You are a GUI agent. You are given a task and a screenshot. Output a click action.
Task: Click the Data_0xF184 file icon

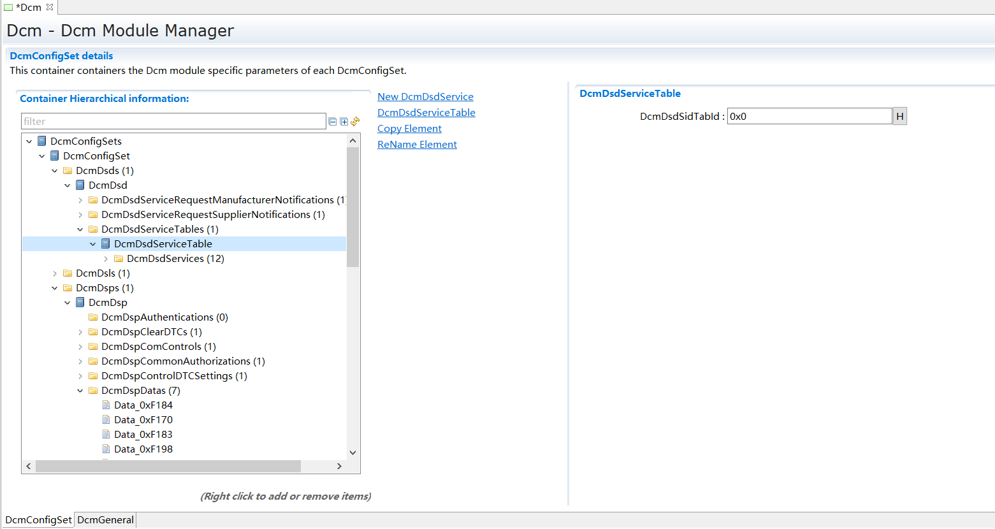click(x=106, y=405)
